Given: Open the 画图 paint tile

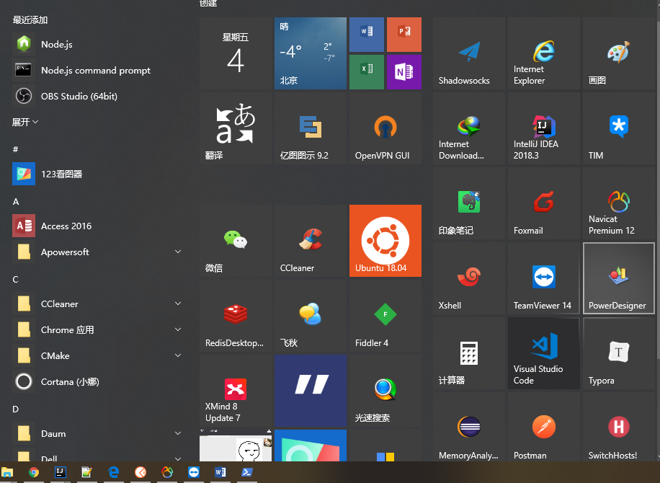Looking at the screenshot, I should pos(619,53).
